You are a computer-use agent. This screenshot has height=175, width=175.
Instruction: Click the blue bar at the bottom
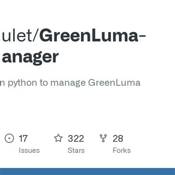pos(87,171)
